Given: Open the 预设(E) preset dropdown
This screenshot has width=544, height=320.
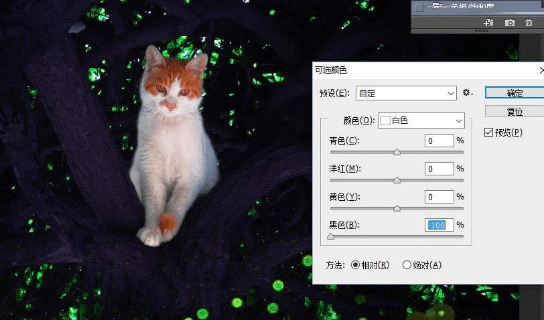Looking at the screenshot, I should 406,93.
